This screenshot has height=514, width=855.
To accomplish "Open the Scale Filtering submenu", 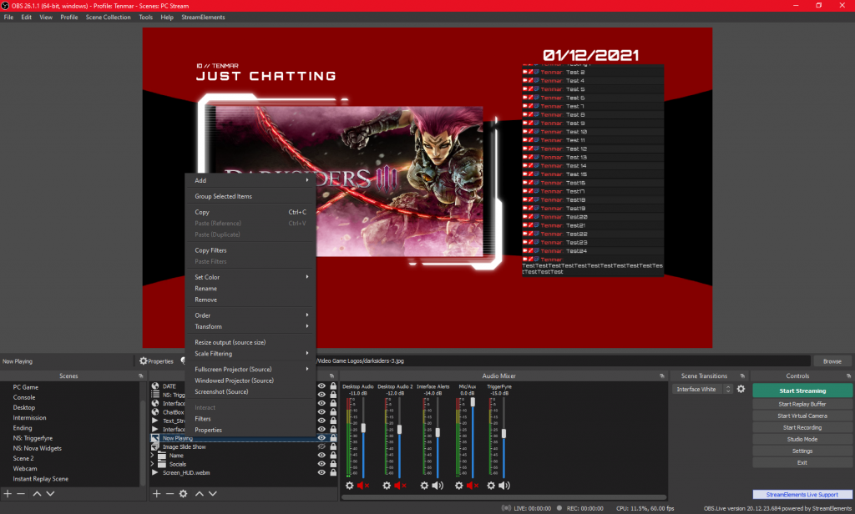I will tap(250, 353).
